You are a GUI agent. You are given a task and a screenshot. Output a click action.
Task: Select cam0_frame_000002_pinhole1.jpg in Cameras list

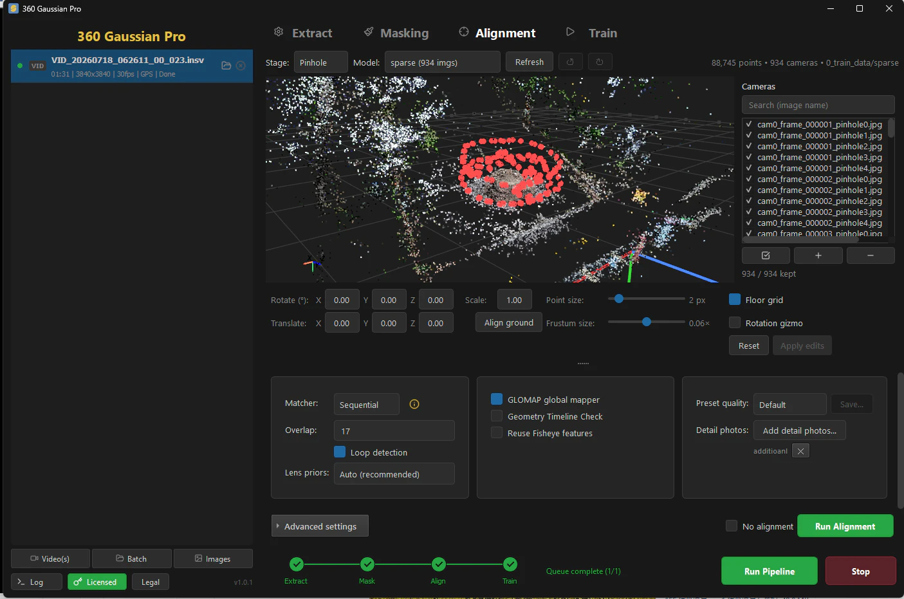[820, 190]
